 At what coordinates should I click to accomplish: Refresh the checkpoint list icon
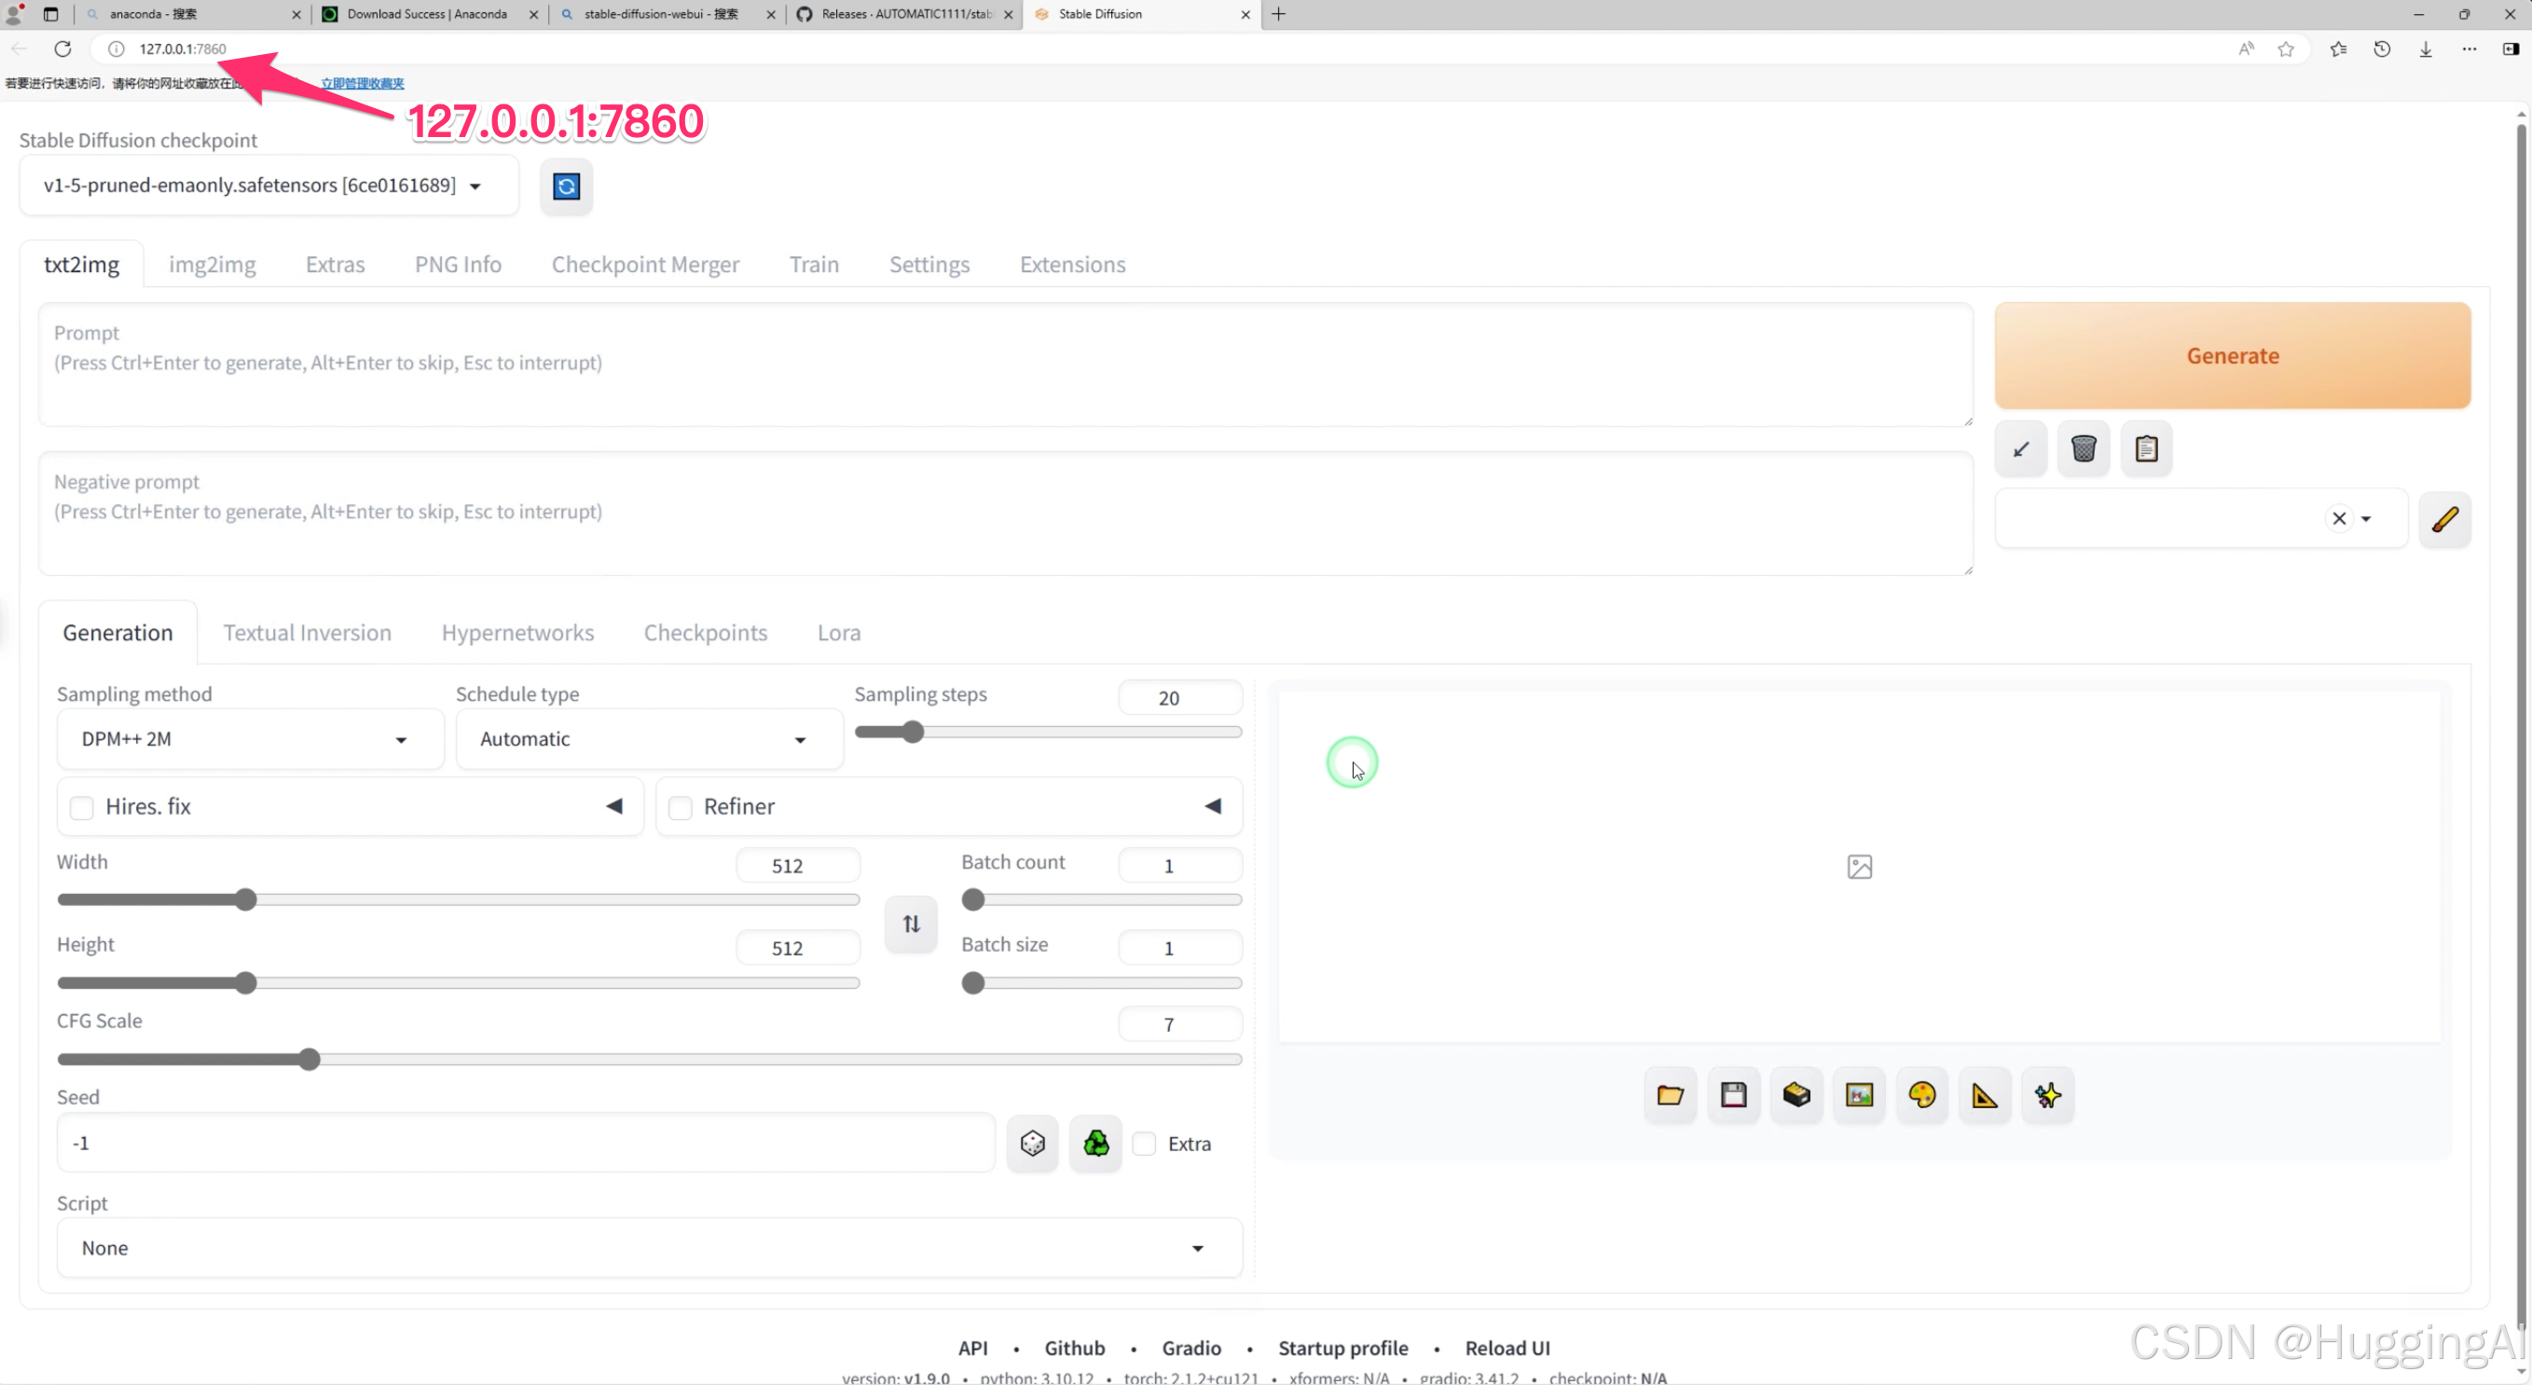pyautogui.click(x=566, y=185)
